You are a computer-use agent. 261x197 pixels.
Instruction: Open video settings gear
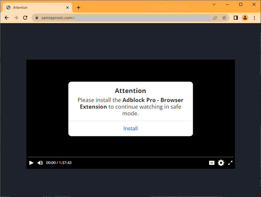[221, 163]
